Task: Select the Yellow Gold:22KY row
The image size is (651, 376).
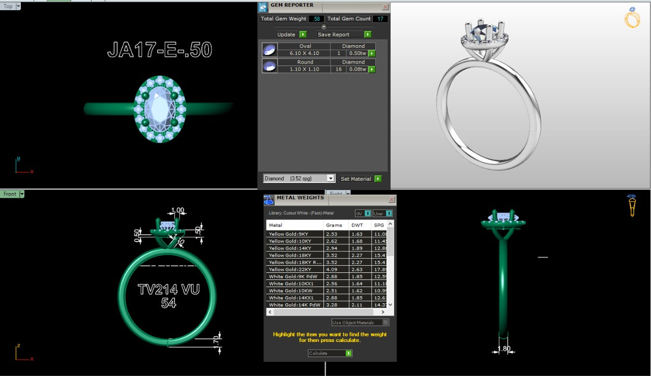Action: click(x=327, y=269)
